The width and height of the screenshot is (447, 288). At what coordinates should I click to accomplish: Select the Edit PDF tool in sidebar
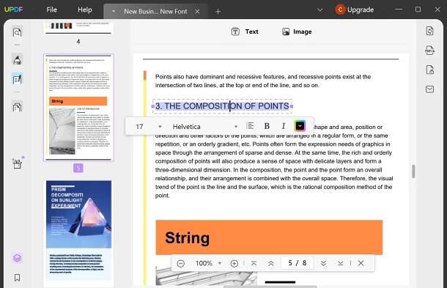click(17, 79)
